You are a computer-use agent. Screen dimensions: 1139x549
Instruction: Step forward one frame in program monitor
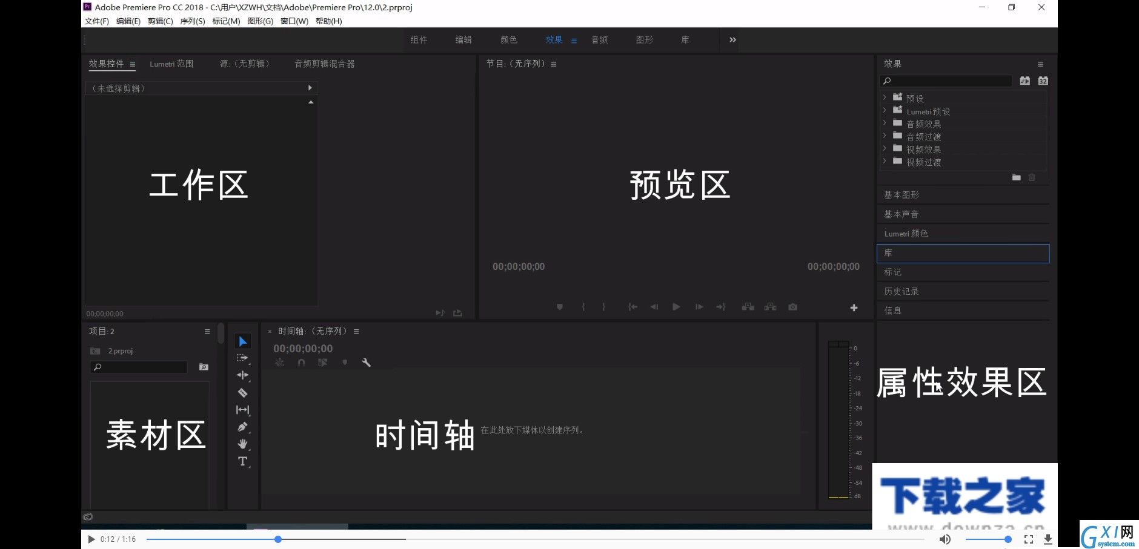pyautogui.click(x=699, y=307)
